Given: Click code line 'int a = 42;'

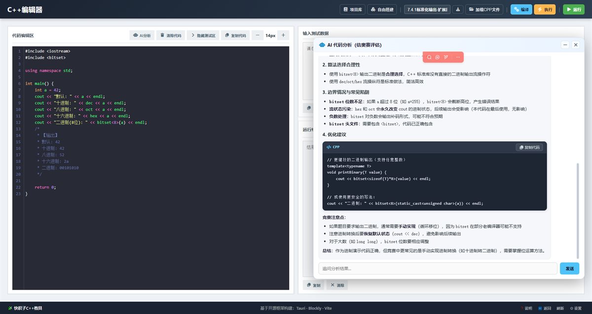Looking at the screenshot, I should click(47, 90).
